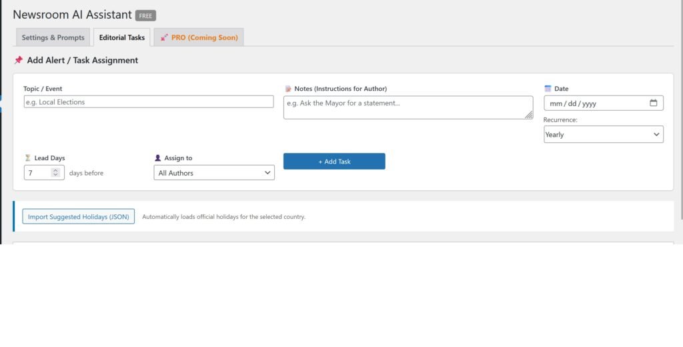683x347 pixels.
Task: Click the hourglass icon next to Lead Days
Action: coord(27,158)
